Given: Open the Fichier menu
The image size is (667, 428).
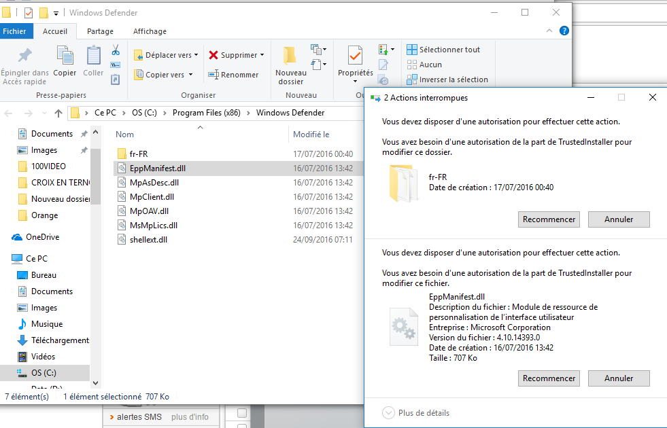Looking at the screenshot, I should (x=14, y=31).
